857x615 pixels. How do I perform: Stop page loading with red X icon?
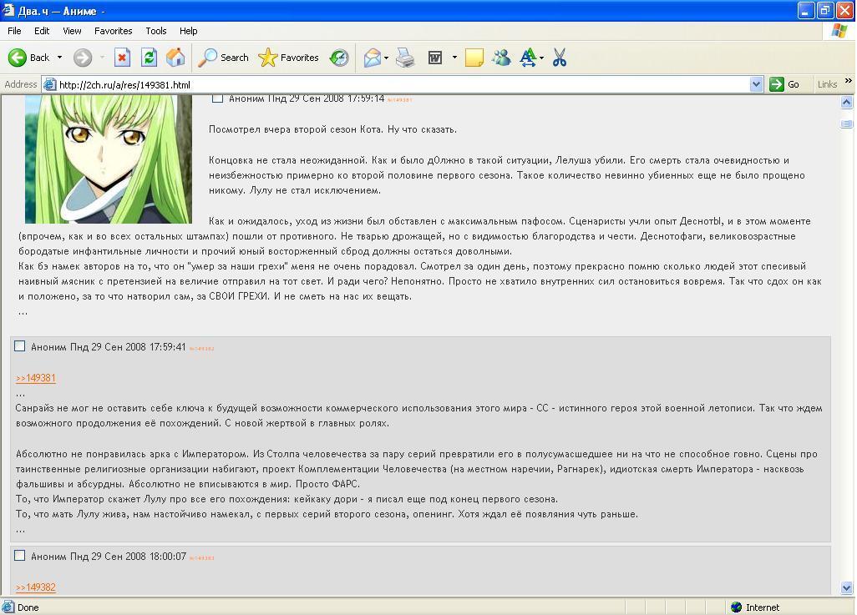click(x=123, y=58)
